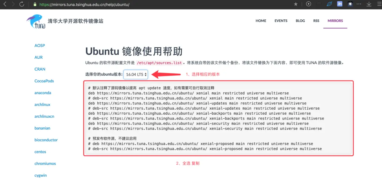Click the 预发布软件源，不建议启用 comment line
Image resolution: width=382 pixels, height=181 pixels.
point(112,139)
